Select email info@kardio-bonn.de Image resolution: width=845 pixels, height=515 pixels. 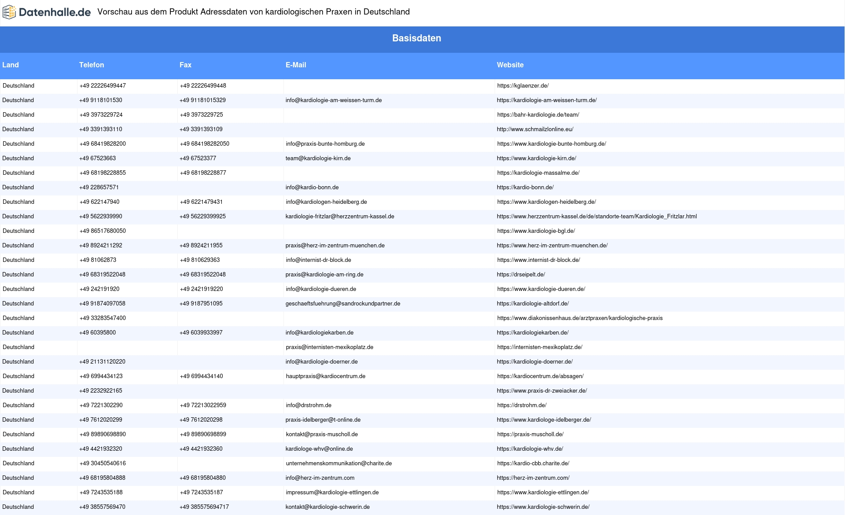(312, 188)
